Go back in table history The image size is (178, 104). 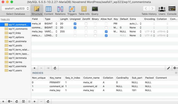(x=146, y=9)
